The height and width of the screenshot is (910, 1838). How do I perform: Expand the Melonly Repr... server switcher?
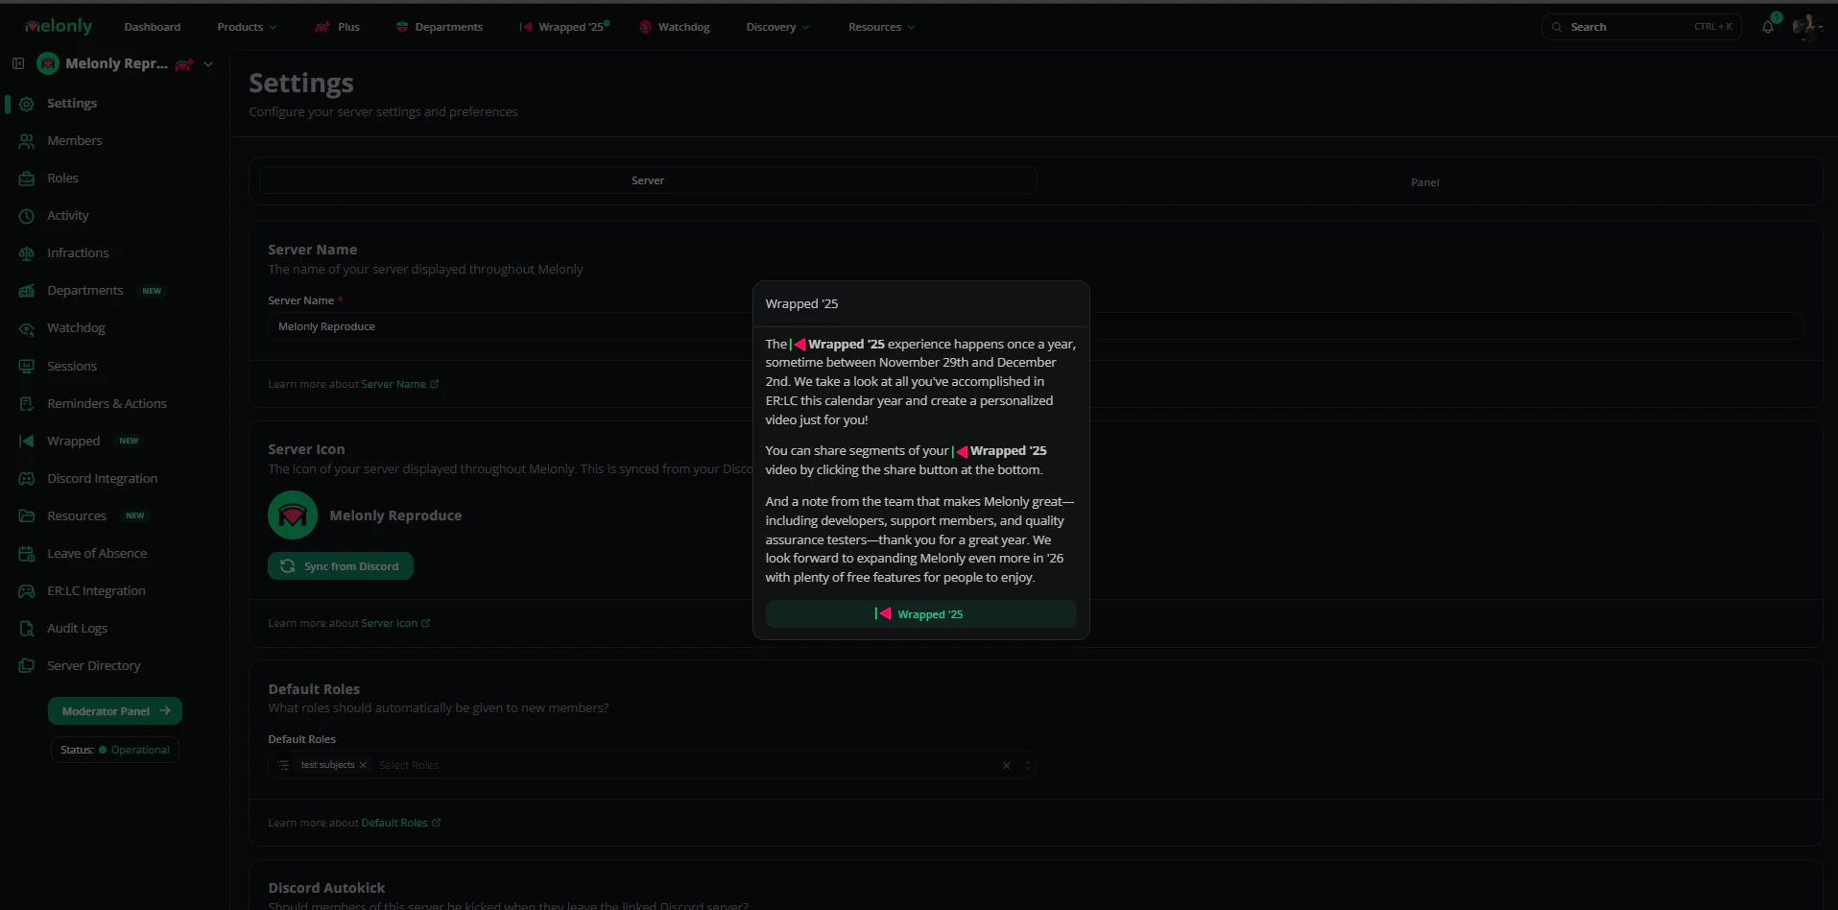pos(125,63)
